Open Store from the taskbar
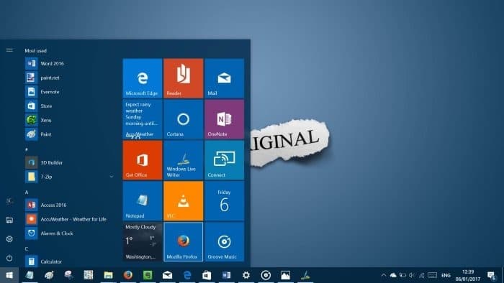Screen dimensions: 504x283 (207, 275)
